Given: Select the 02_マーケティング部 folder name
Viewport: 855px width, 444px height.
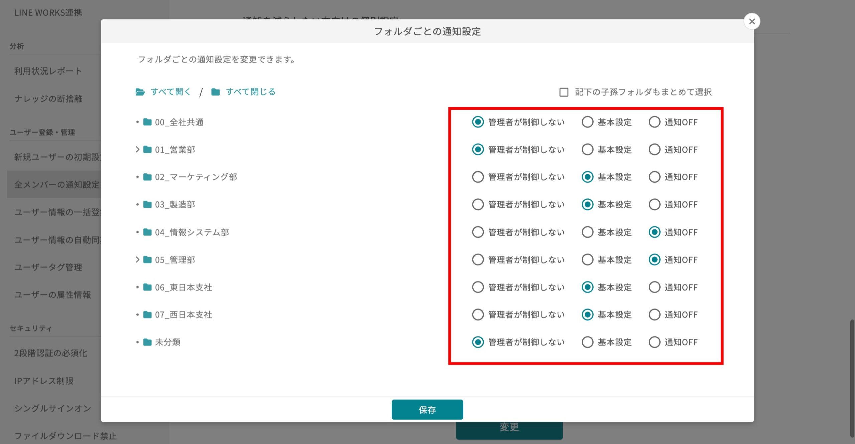Looking at the screenshot, I should point(196,177).
